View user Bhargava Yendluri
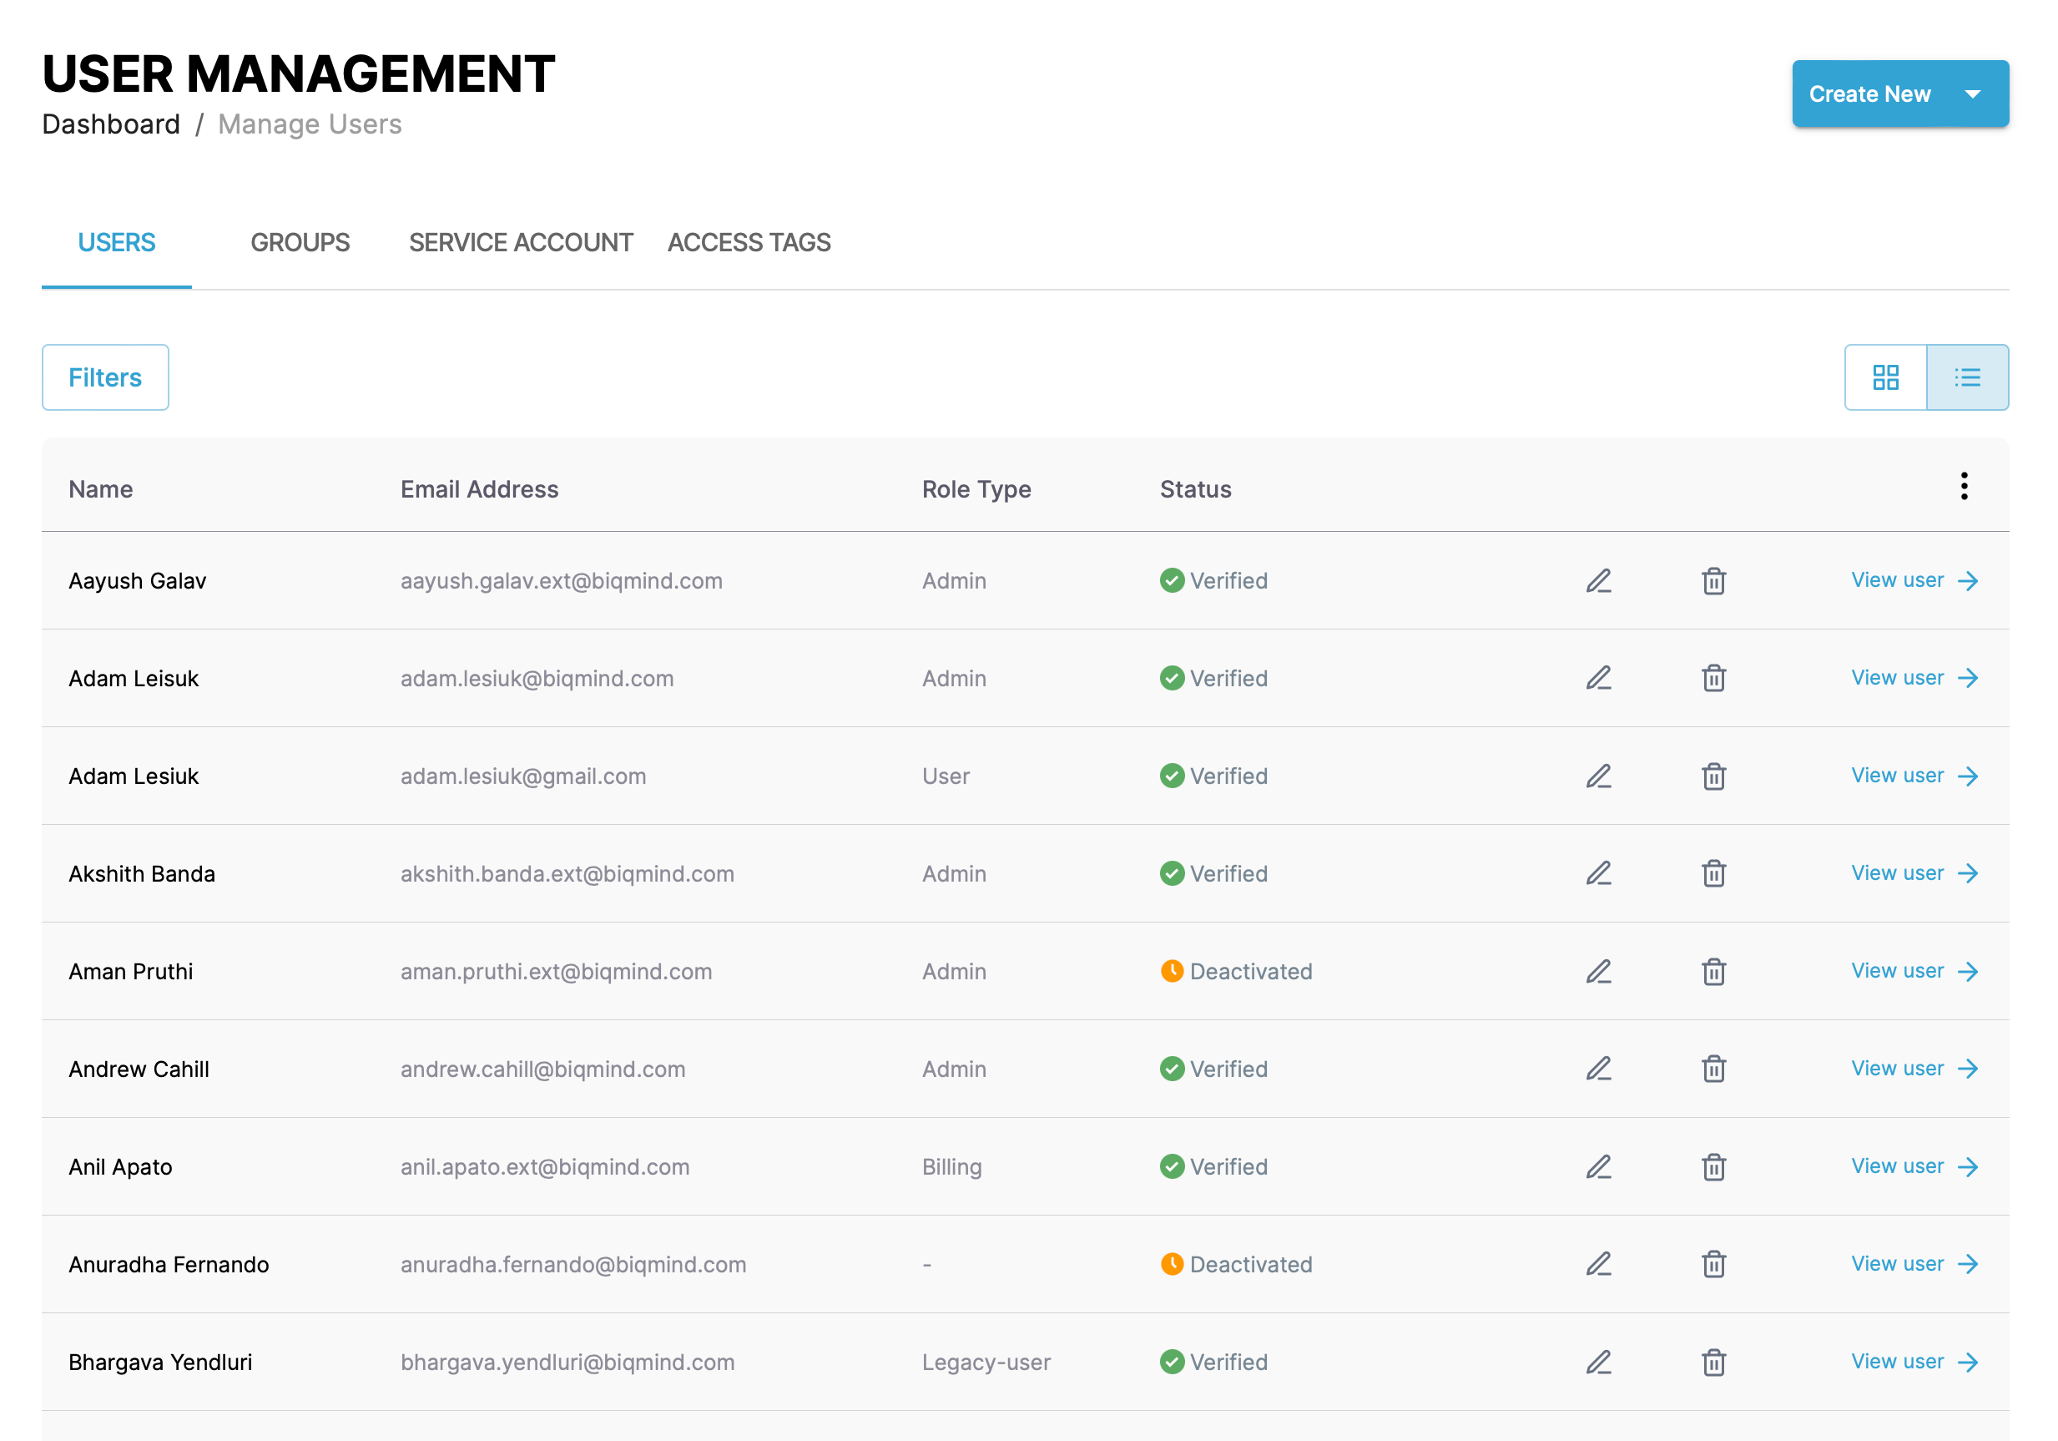 click(x=1914, y=1362)
